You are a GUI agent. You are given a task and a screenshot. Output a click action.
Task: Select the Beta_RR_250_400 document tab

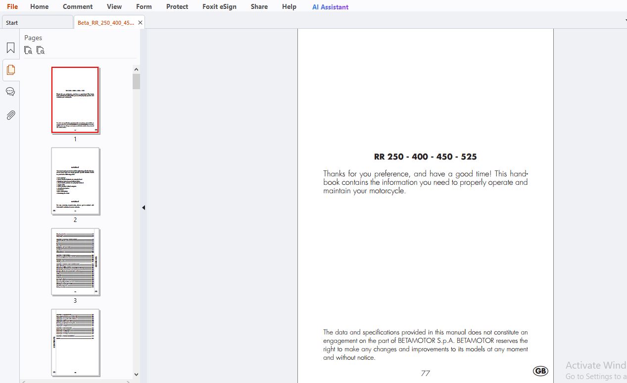pyautogui.click(x=105, y=22)
